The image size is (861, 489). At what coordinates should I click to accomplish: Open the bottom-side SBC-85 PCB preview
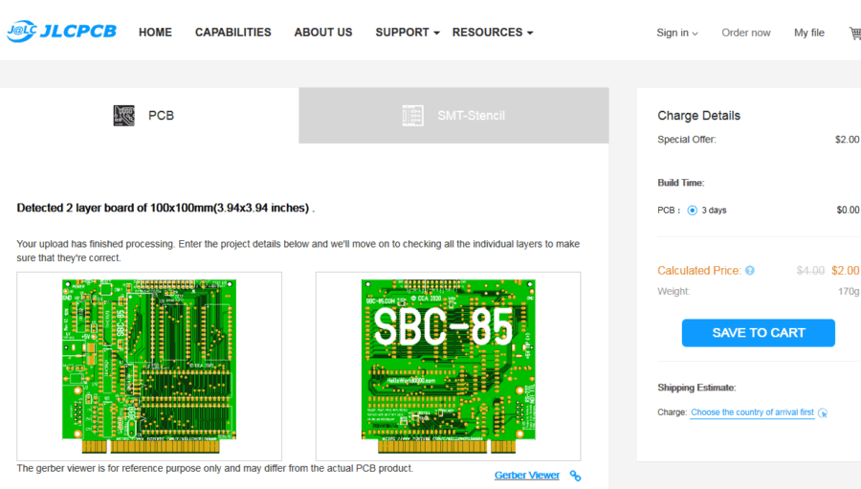coord(448,366)
